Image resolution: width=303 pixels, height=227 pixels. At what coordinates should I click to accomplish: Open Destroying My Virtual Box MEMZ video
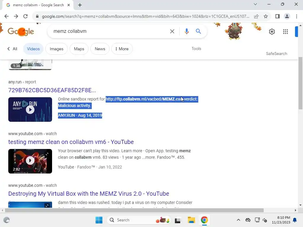[89, 194]
